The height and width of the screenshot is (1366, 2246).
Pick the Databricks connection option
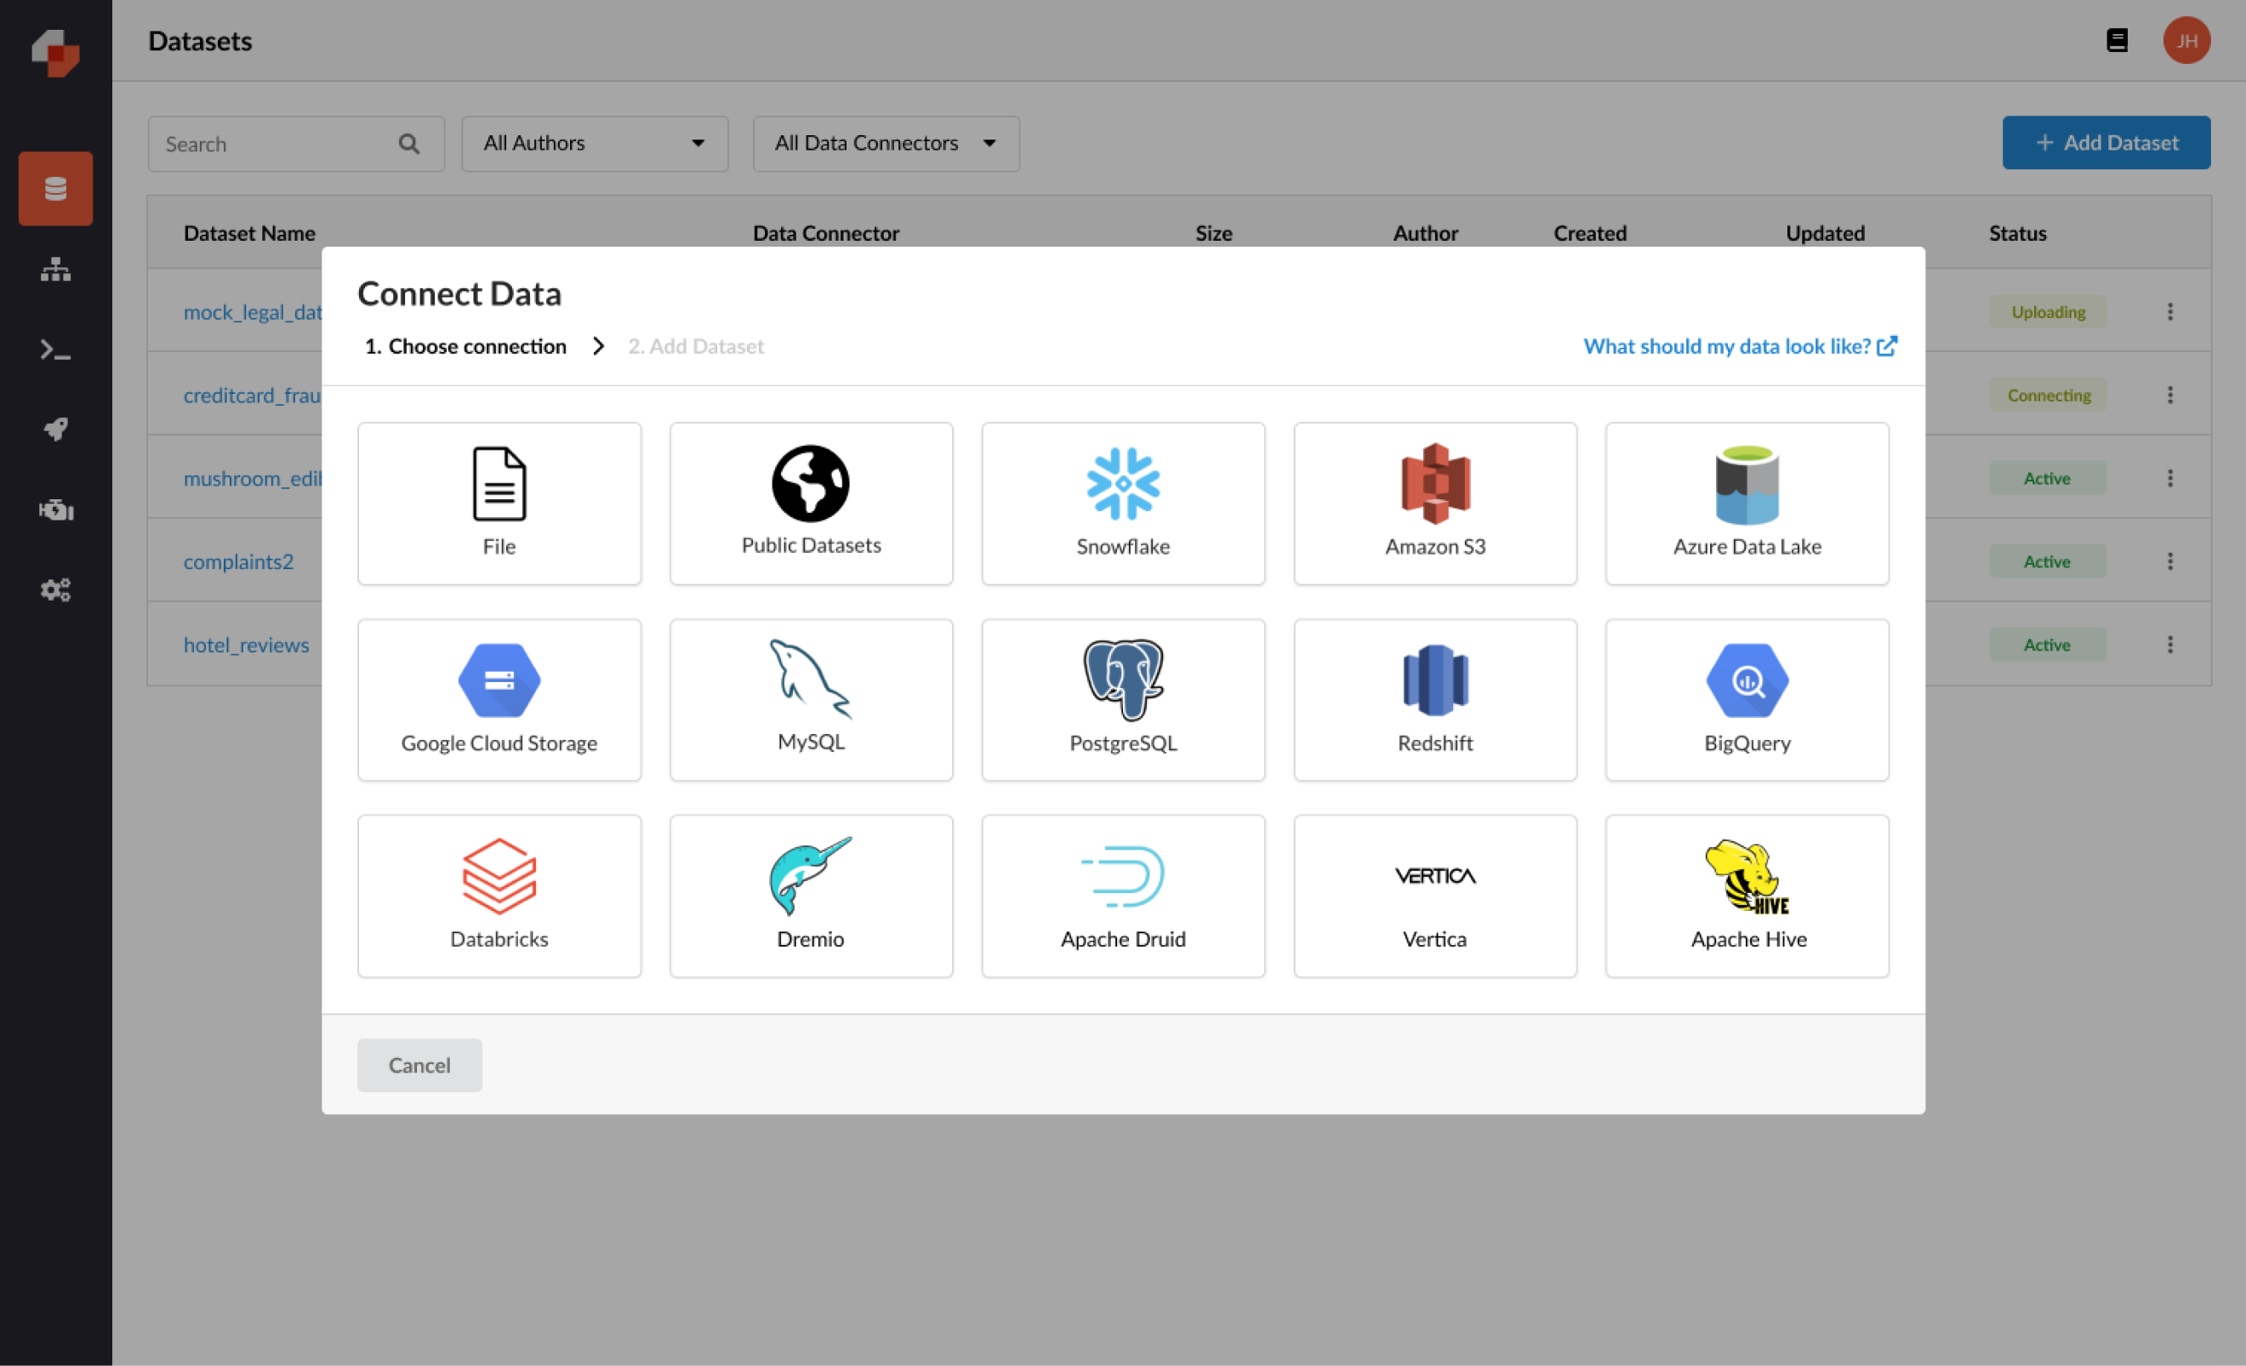pos(499,895)
